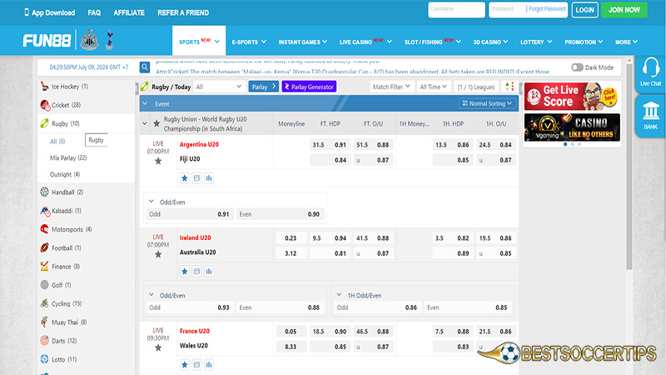Click the Cricket sport icon
Screen dimensions: 666x375
(x=45, y=105)
